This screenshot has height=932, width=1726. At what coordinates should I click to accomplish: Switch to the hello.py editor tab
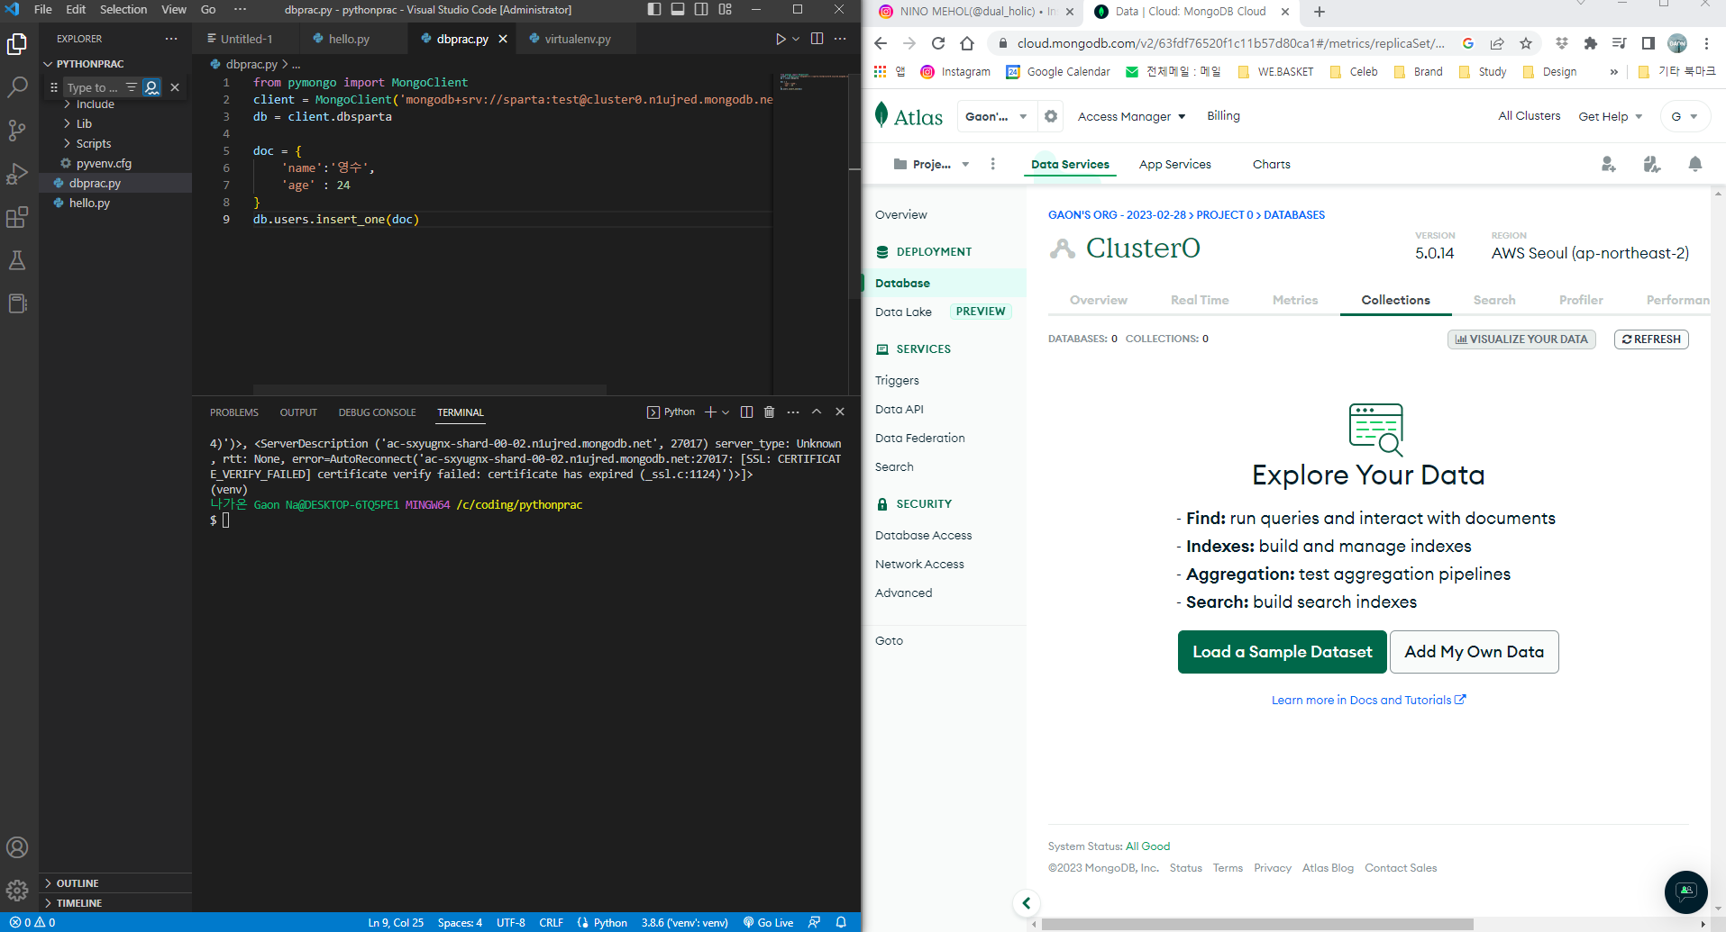pos(349,39)
